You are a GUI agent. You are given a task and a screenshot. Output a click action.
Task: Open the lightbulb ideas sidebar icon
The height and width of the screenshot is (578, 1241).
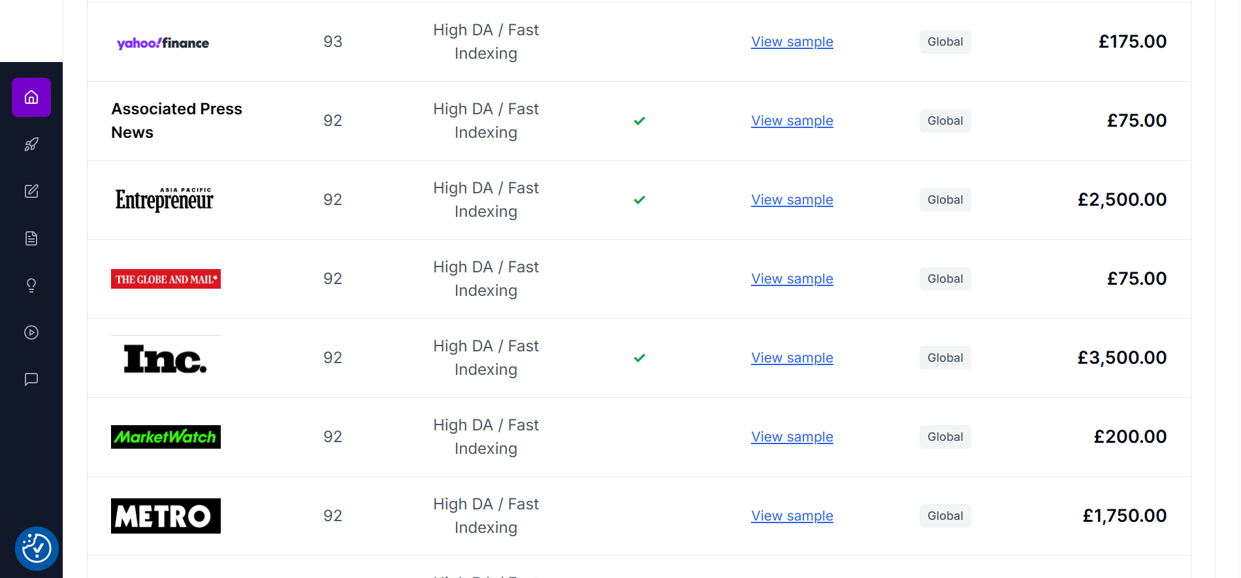pyautogui.click(x=31, y=285)
